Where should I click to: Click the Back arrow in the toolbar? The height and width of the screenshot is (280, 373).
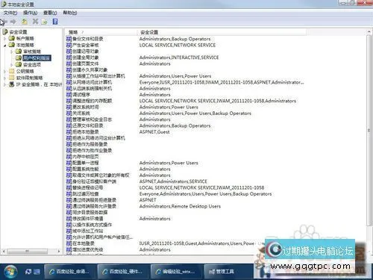tap(4, 22)
